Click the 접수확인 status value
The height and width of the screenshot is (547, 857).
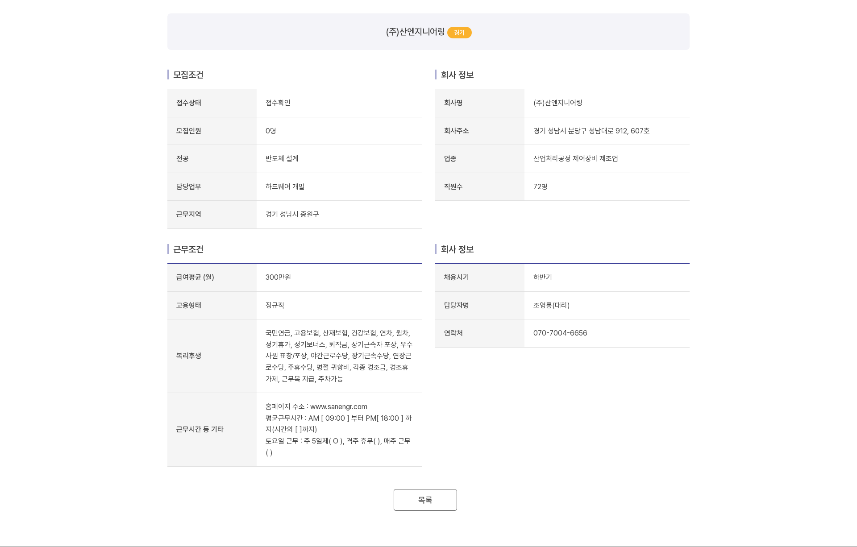278,103
